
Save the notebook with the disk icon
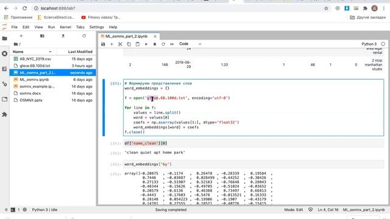103,44
